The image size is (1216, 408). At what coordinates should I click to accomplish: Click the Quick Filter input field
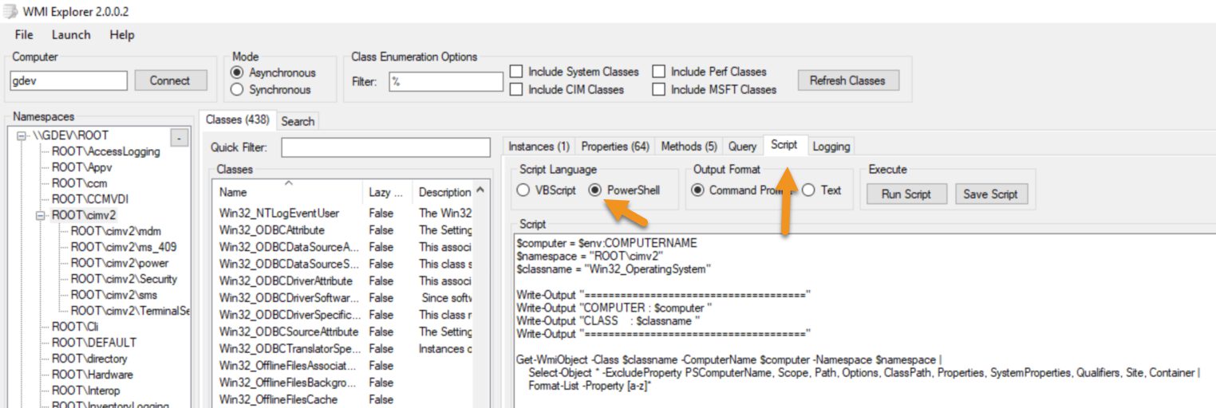(385, 147)
